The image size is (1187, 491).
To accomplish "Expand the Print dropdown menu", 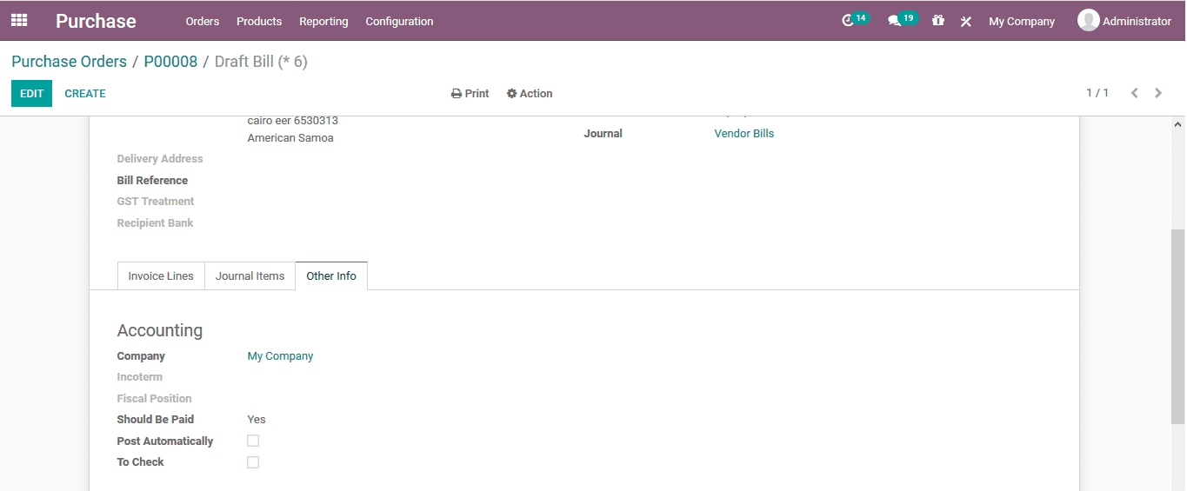I will tap(470, 94).
